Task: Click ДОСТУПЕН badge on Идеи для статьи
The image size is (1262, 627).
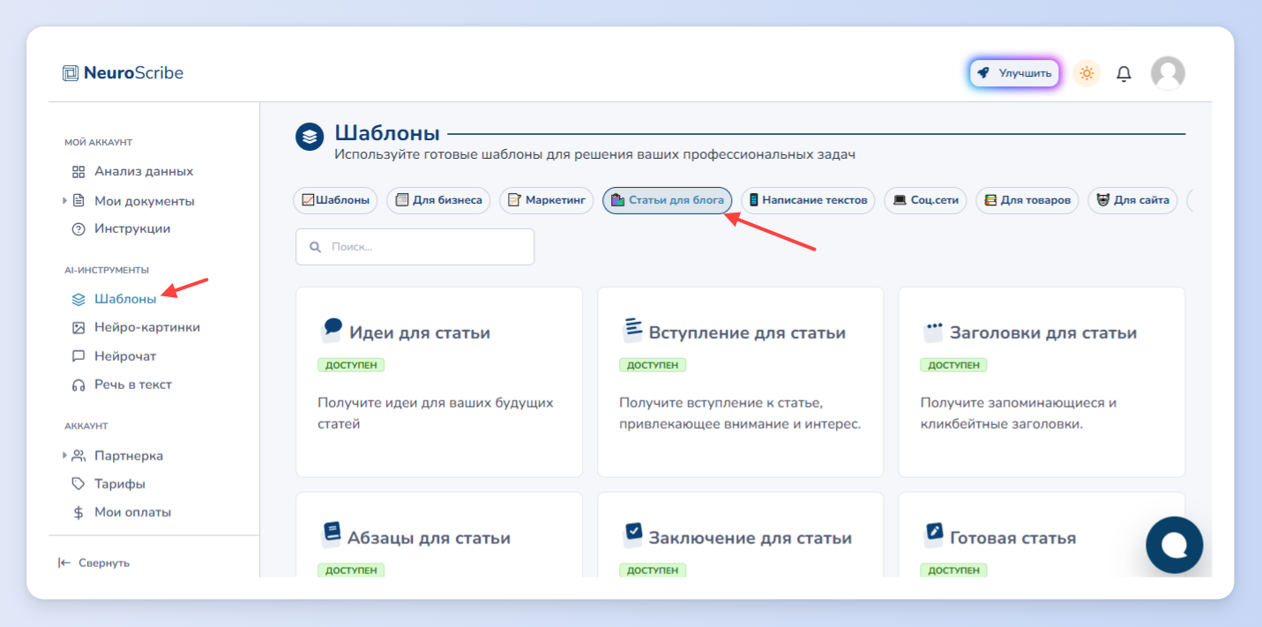Action: click(x=351, y=365)
